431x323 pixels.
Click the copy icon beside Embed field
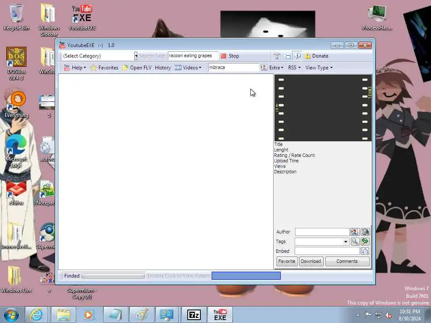click(365, 251)
